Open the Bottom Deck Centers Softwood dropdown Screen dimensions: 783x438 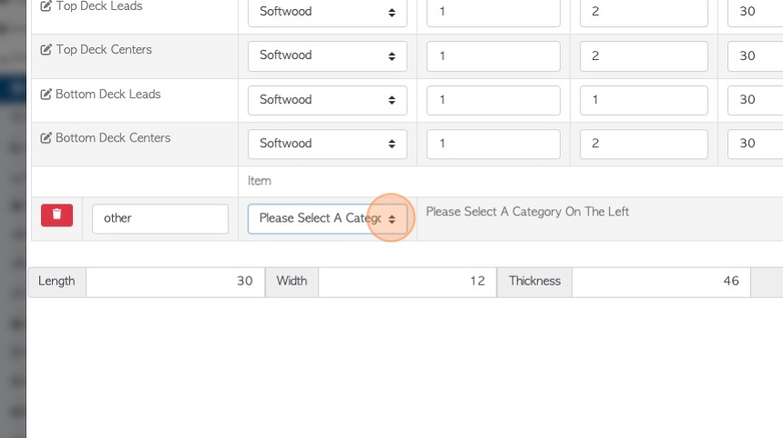pyautogui.click(x=328, y=144)
